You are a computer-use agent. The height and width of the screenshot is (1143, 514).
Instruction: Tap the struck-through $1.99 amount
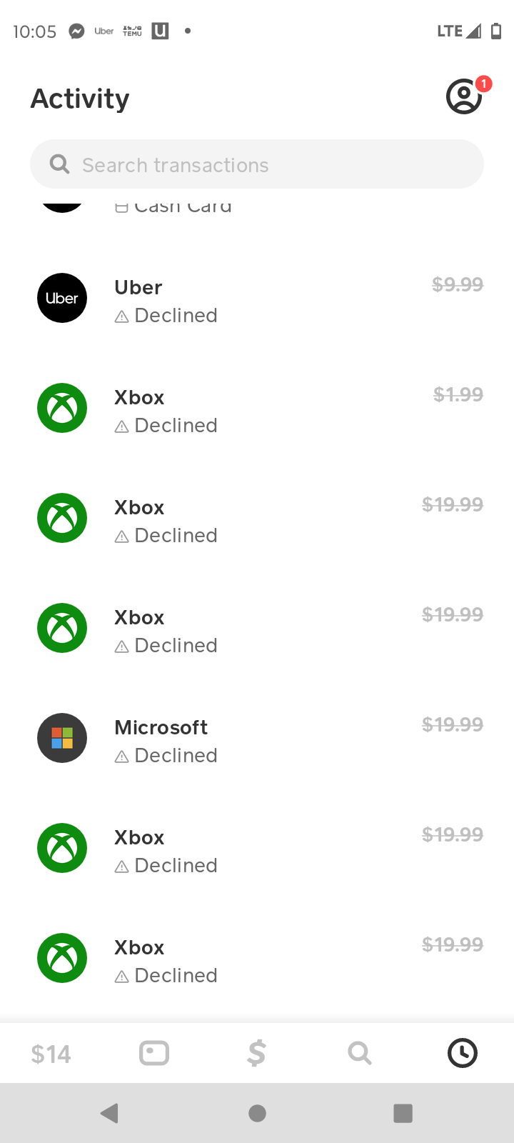click(458, 394)
